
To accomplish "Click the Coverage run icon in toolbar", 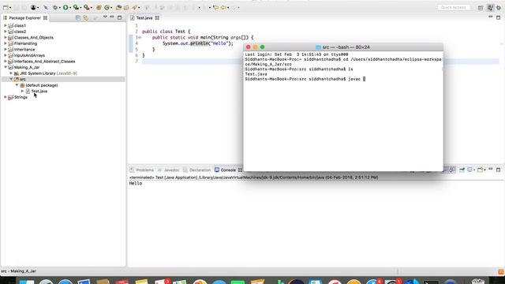I will [76, 7].
